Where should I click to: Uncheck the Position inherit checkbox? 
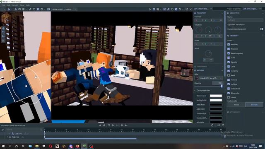pyautogui.click(x=229, y=44)
